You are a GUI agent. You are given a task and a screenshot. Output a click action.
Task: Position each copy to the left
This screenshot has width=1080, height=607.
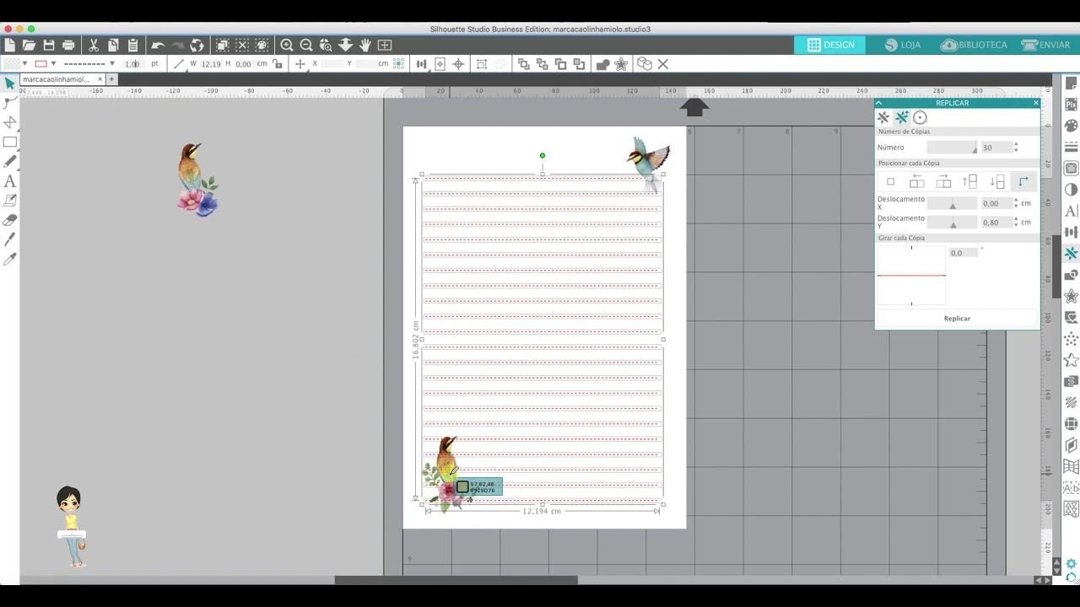coord(917,181)
